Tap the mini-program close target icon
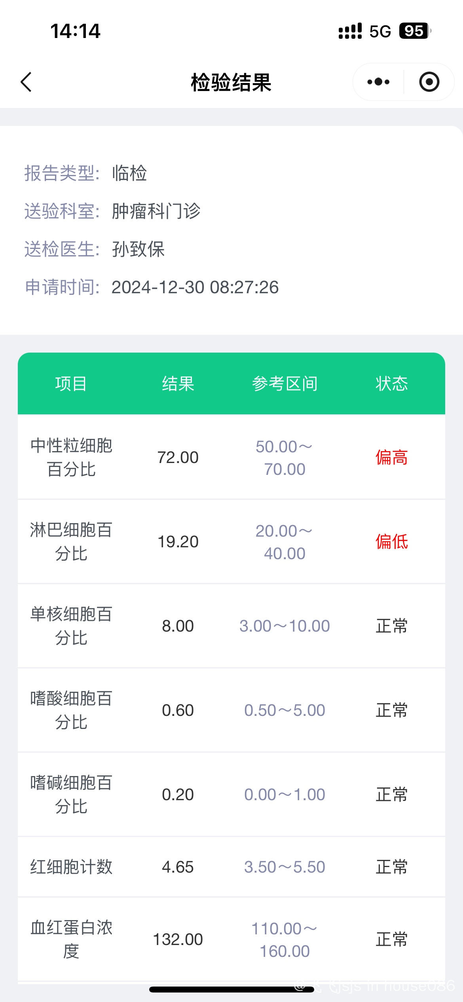 429,82
